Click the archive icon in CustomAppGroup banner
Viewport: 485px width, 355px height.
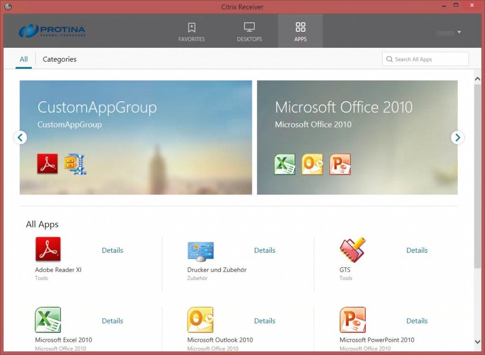coord(75,164)
